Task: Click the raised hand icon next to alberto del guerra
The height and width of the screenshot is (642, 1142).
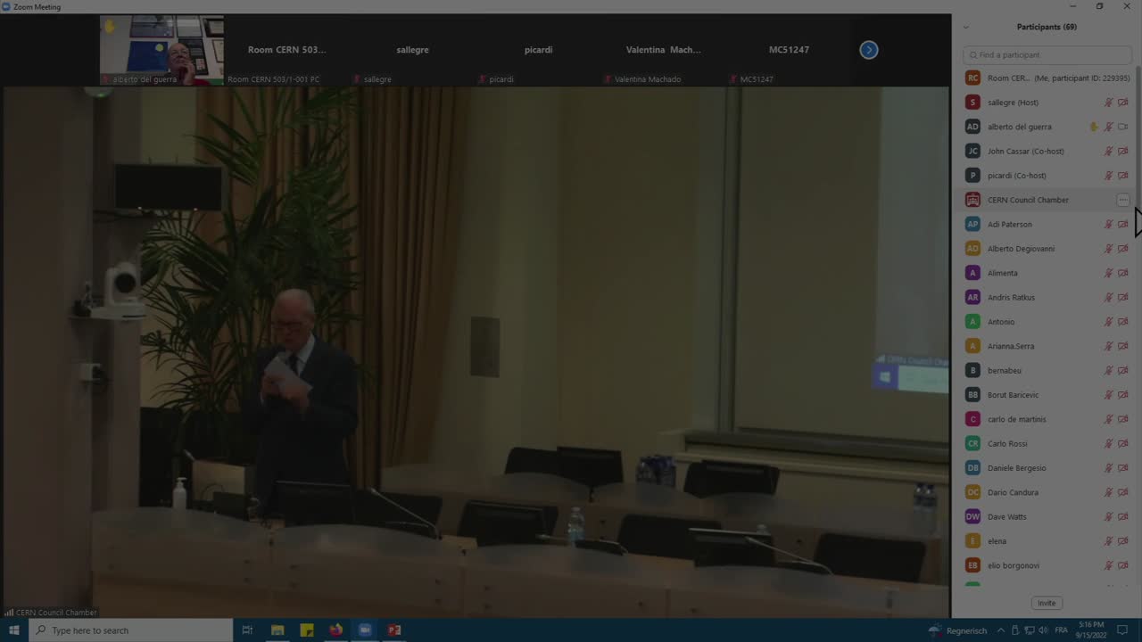Action: [1094, 127]
